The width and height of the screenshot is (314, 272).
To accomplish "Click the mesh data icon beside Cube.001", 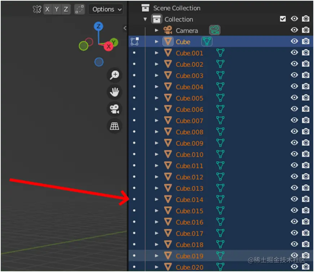I will [220, 53].
